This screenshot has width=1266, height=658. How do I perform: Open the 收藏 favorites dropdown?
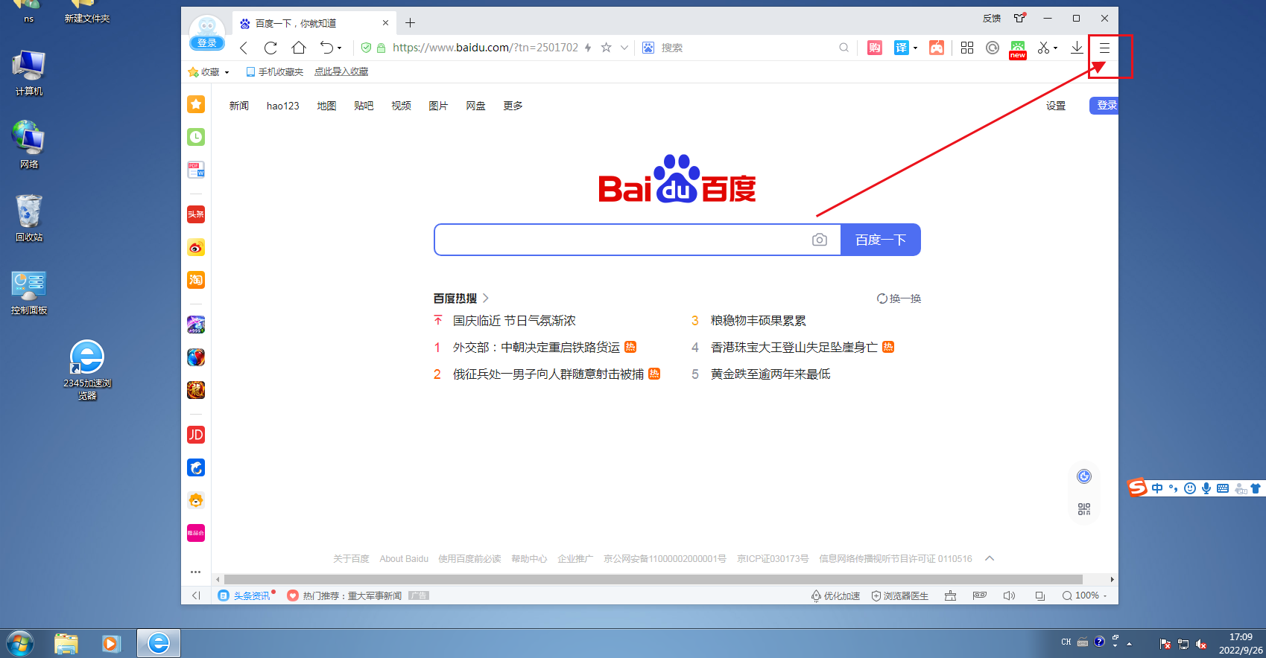pos(209,72)
